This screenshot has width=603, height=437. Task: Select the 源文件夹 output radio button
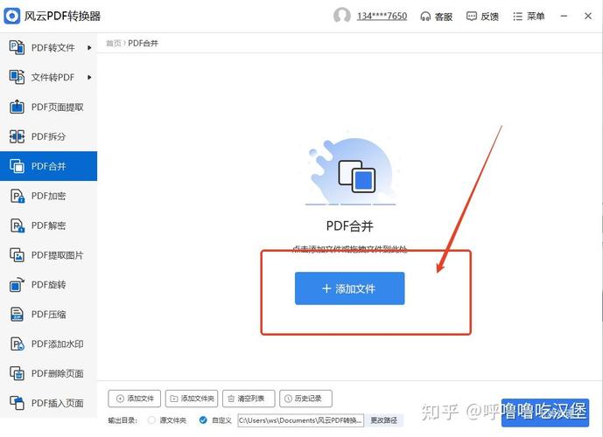pyautogui.click(x=152, y=420)
